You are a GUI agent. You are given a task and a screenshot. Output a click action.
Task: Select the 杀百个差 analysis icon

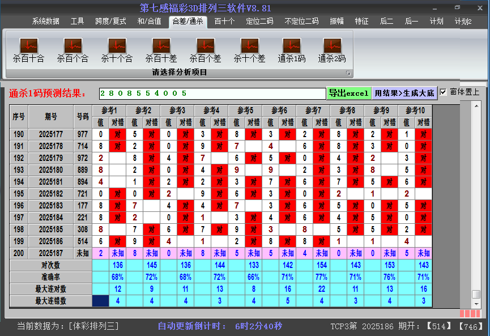pos(205,50)
